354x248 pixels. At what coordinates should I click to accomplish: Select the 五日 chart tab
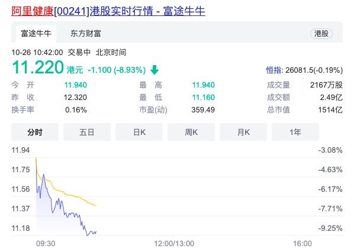point(87,132)
